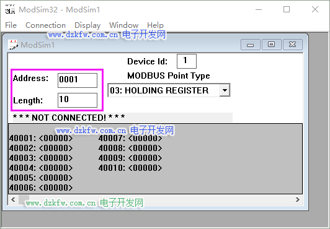Click the ModSim1 document icon

[x=13, y=45]
